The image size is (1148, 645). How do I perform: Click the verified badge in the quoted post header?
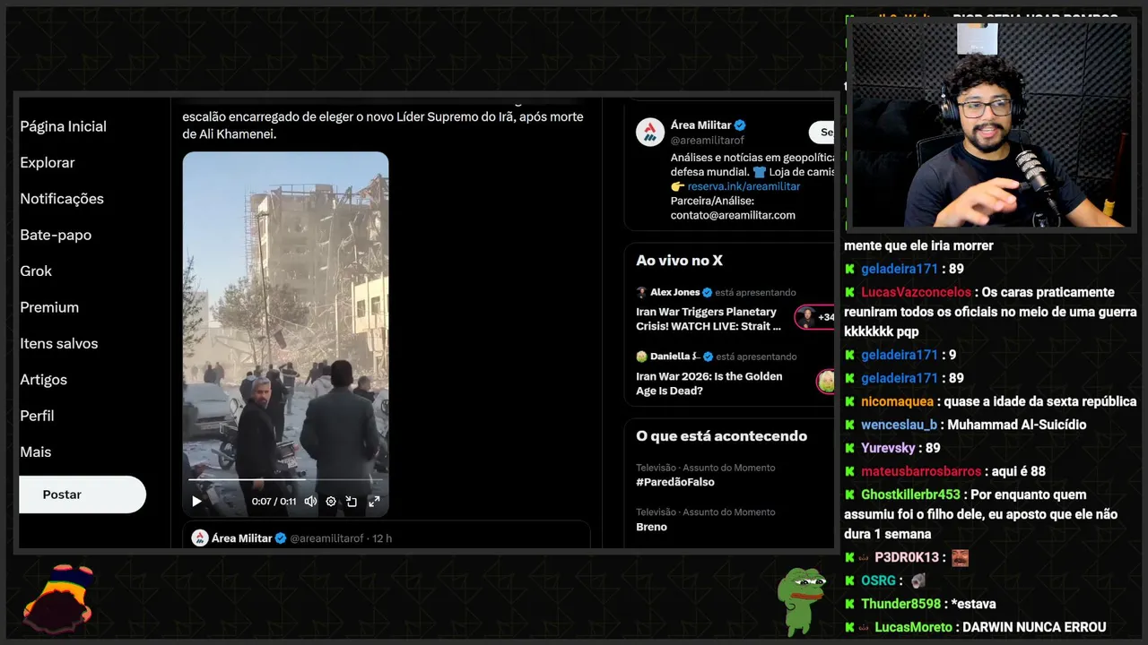(280, 538)
